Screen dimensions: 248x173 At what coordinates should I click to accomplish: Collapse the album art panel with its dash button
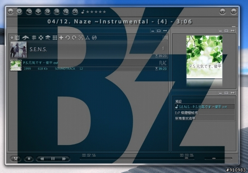[220, 31]
